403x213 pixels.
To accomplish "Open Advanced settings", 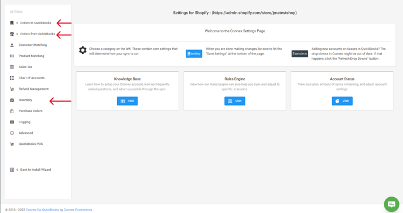I will (x=26, y=133).
